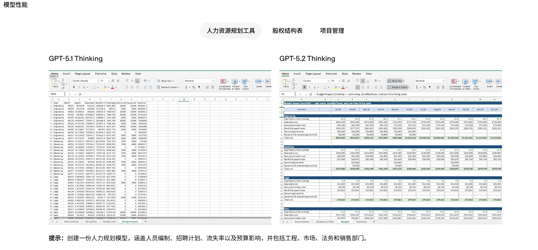Open the Calibri font dropdown
This screenshot has width=538, height=250.
coord(315,81)
